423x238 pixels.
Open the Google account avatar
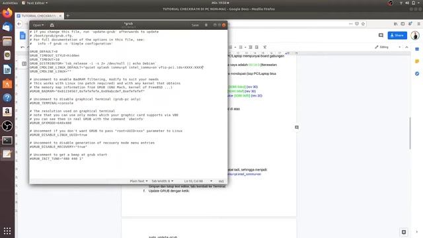(415, 35)
